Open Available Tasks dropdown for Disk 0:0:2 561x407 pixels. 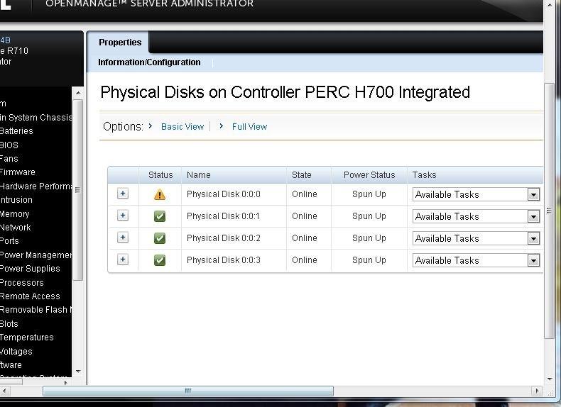(x=476, y=238)
